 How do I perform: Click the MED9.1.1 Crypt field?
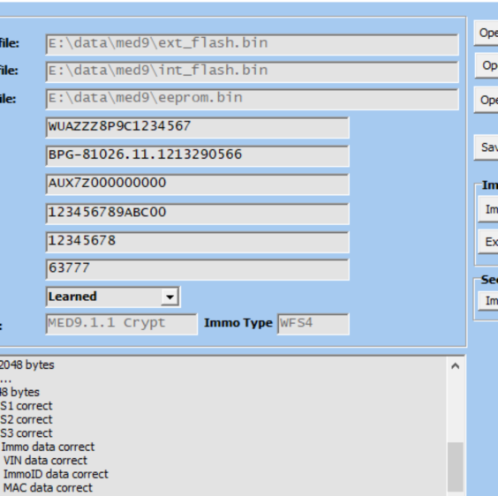(122, 324)
